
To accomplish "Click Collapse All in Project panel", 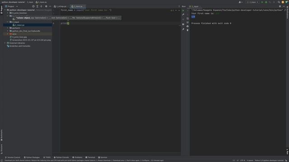I will click(42, 6).
